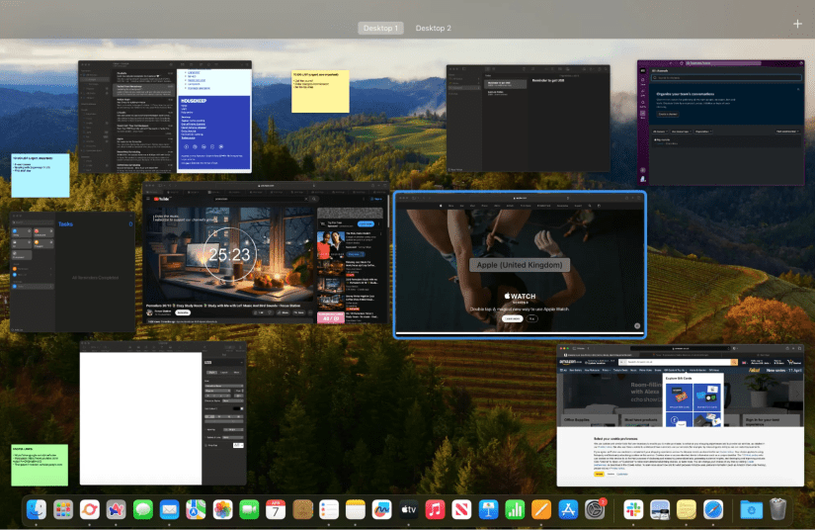This screenshot has width=815, height=530.
Task: Open Slack from the dock
Action: click(633, 509)
